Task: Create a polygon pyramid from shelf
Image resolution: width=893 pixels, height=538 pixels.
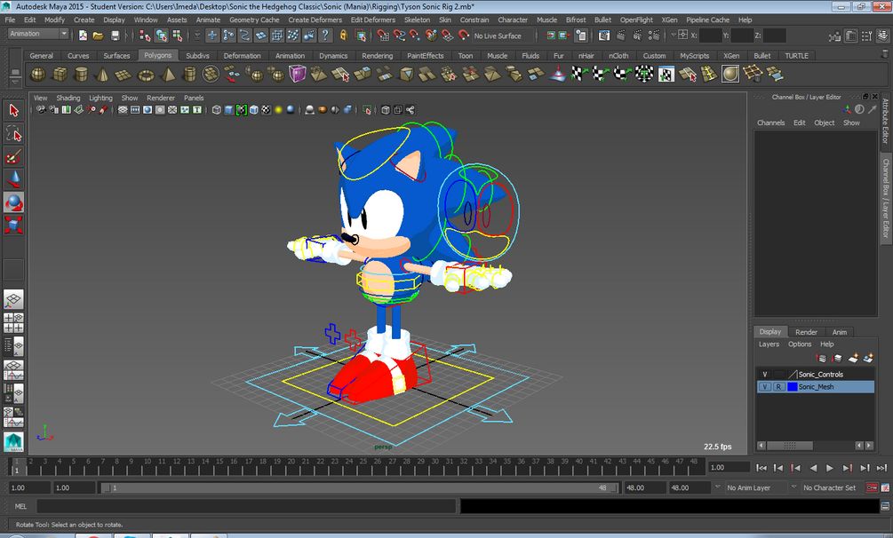Action: [168, 74]
